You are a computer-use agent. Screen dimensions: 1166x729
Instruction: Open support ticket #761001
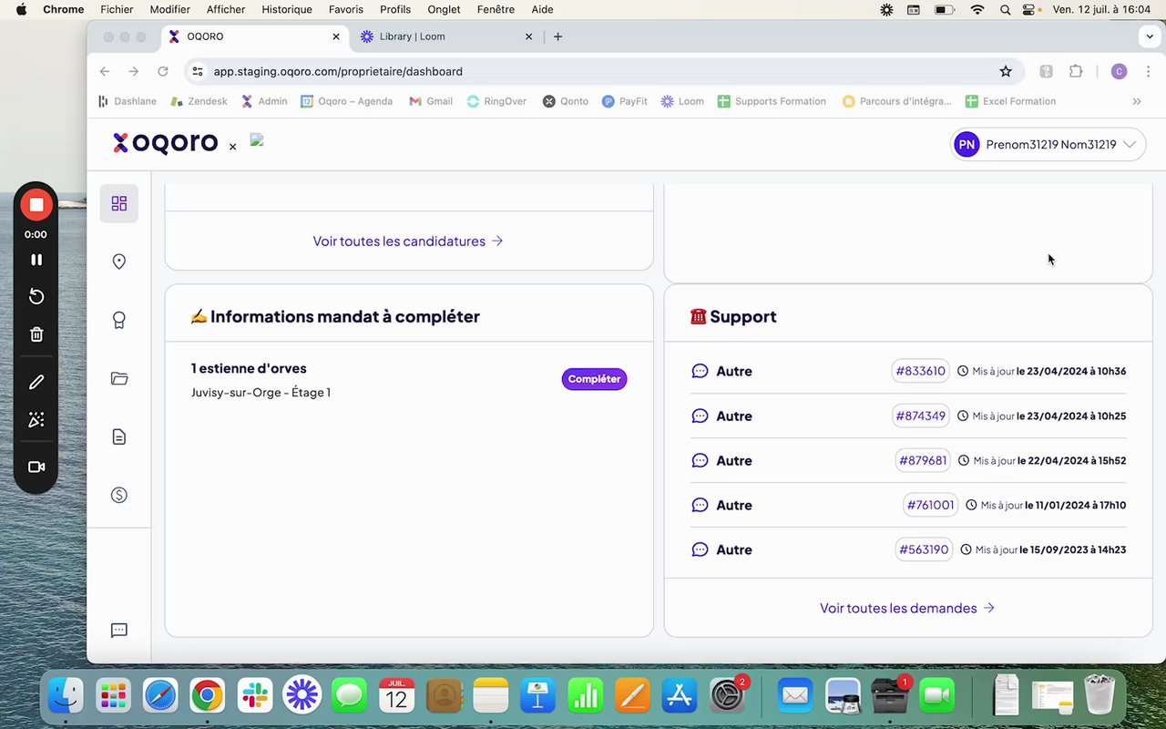(x=930, y=505)
